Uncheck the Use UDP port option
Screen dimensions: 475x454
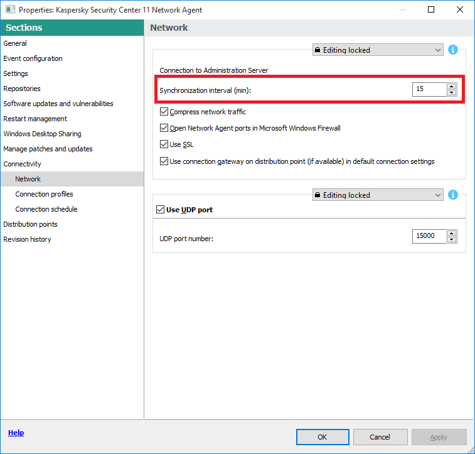point(160,210)
